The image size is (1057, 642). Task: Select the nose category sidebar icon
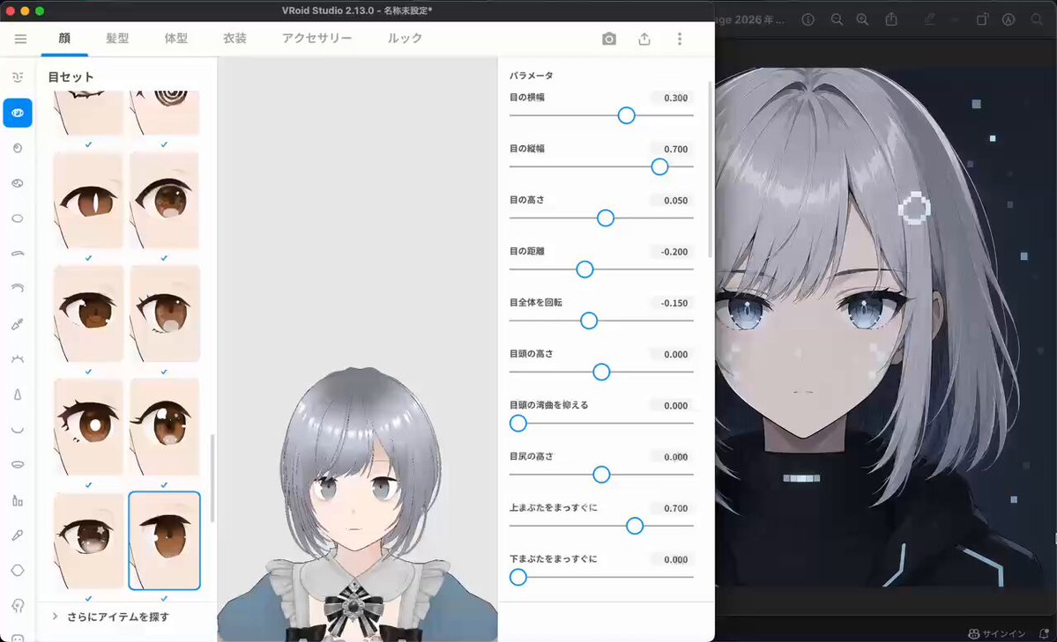coord(18,394)
